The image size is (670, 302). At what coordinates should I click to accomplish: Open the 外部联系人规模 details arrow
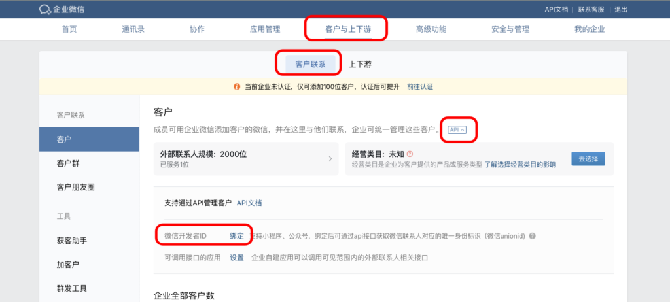pos(330,158)
